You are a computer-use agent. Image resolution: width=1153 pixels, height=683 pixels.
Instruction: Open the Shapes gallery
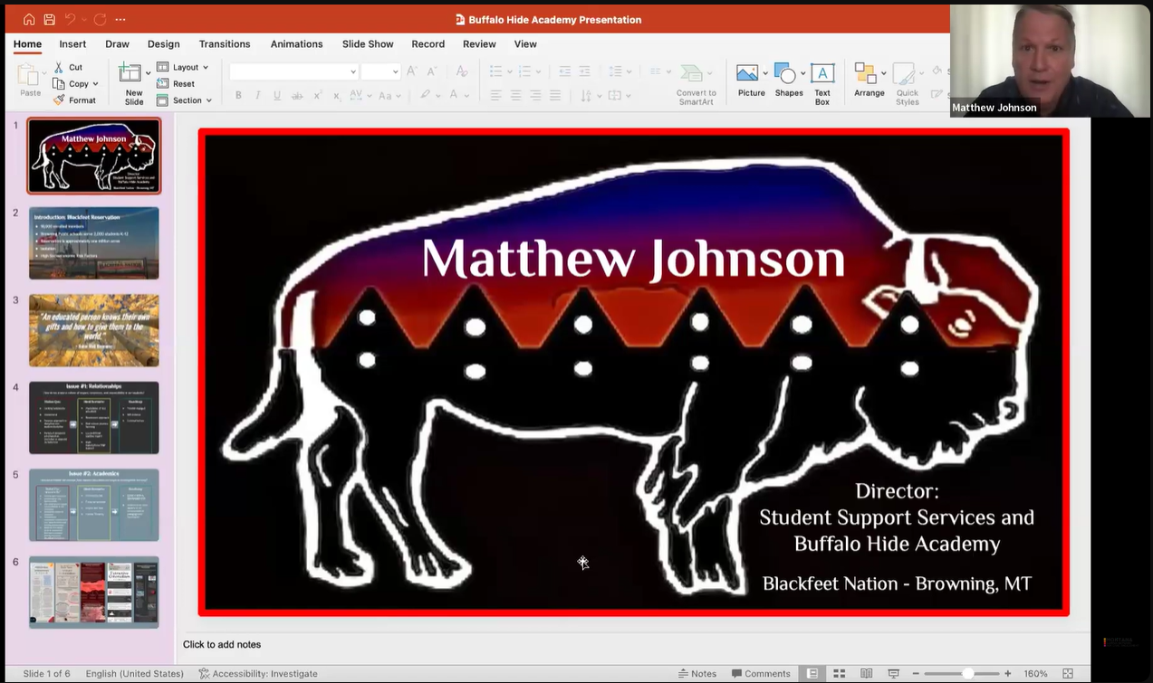coord(789,80)
